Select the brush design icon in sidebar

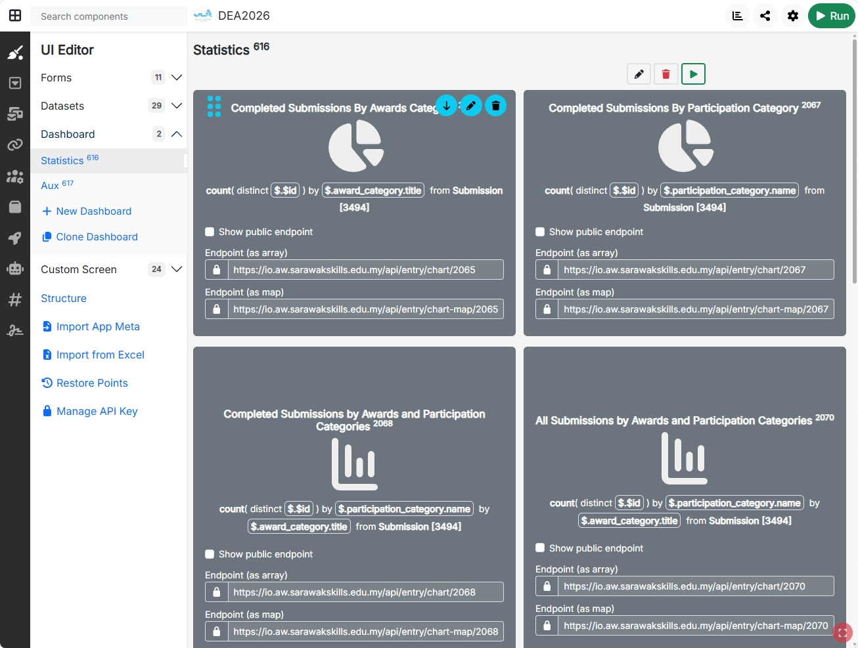pos(15,53)
